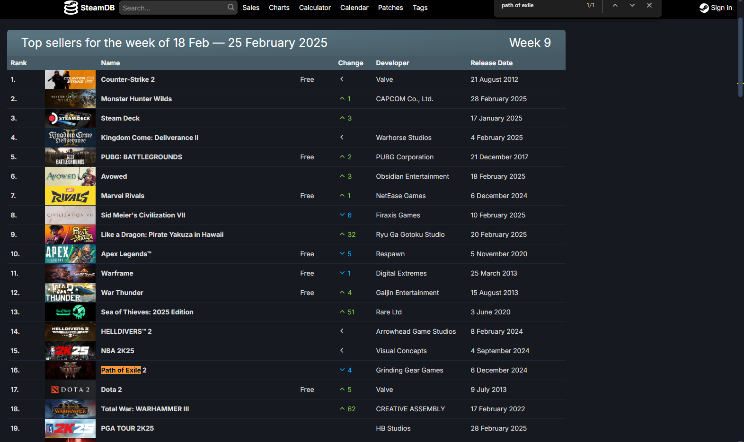Click Grinding Gear Games developer cell
Viewport: 744px width, 442px height.
(x=409, y=370)
